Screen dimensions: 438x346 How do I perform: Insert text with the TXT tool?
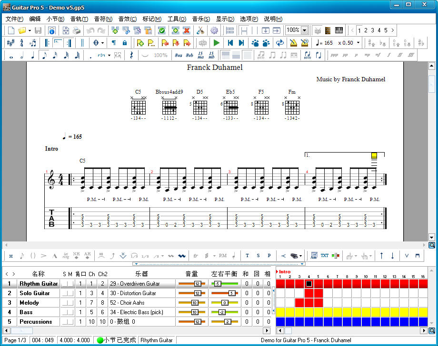click(x=324, y=256)
